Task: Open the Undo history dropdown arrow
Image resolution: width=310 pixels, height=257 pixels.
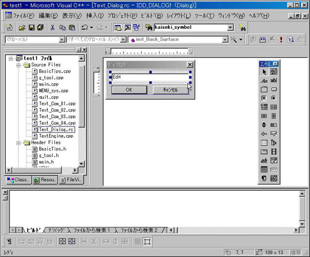Action: click(x=91, y=28)
